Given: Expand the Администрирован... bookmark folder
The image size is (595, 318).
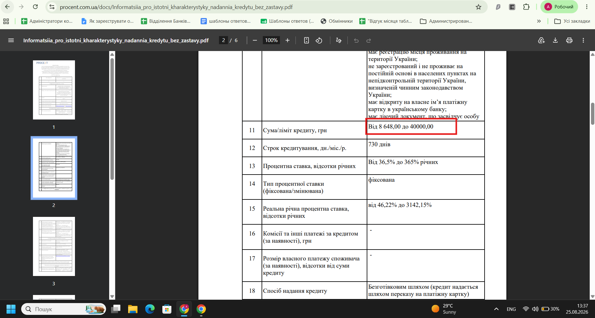Looking at the screenshot, I should 446,21.
